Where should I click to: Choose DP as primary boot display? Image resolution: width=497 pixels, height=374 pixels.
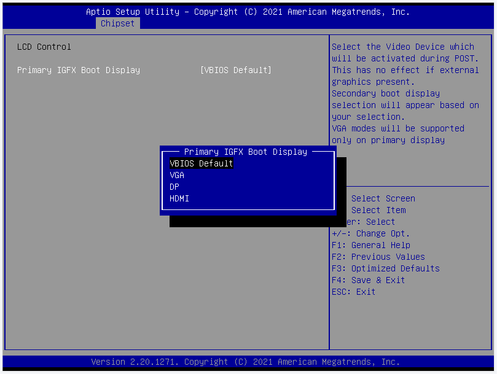(174, 187)
